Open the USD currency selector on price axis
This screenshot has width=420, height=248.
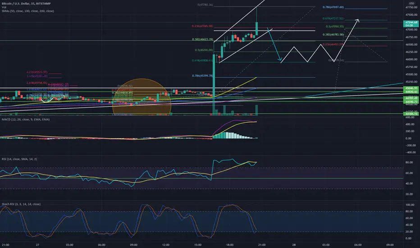(x=411, y=3)
